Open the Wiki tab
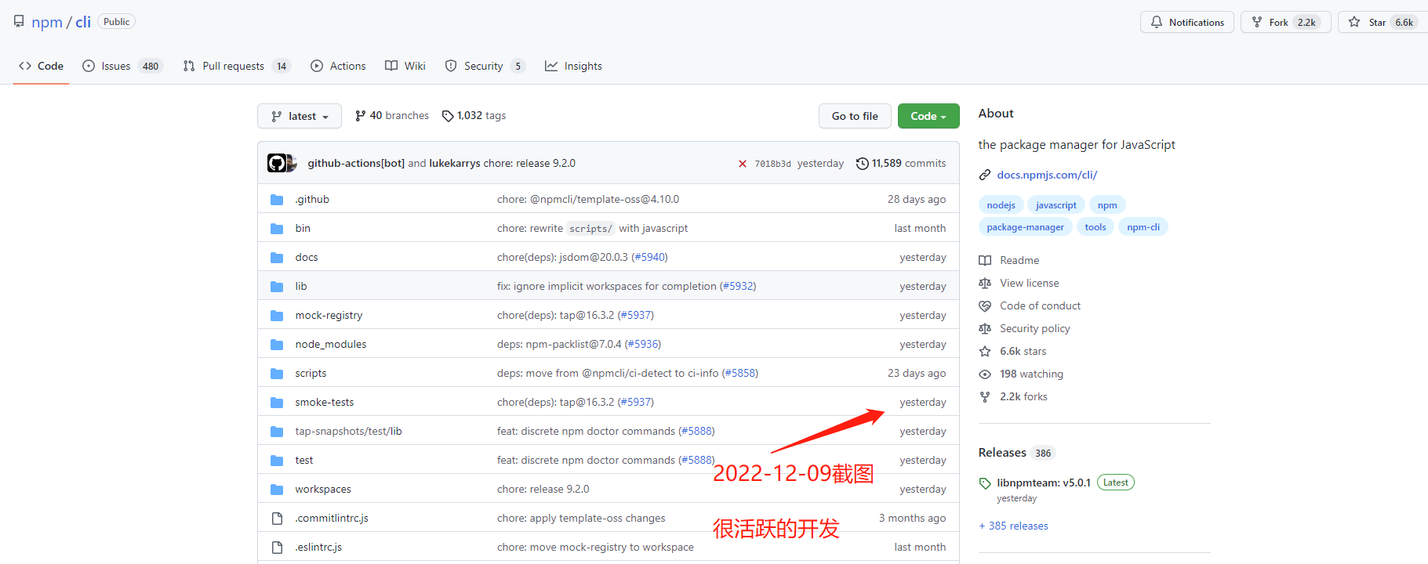 (x=405, y=66)
